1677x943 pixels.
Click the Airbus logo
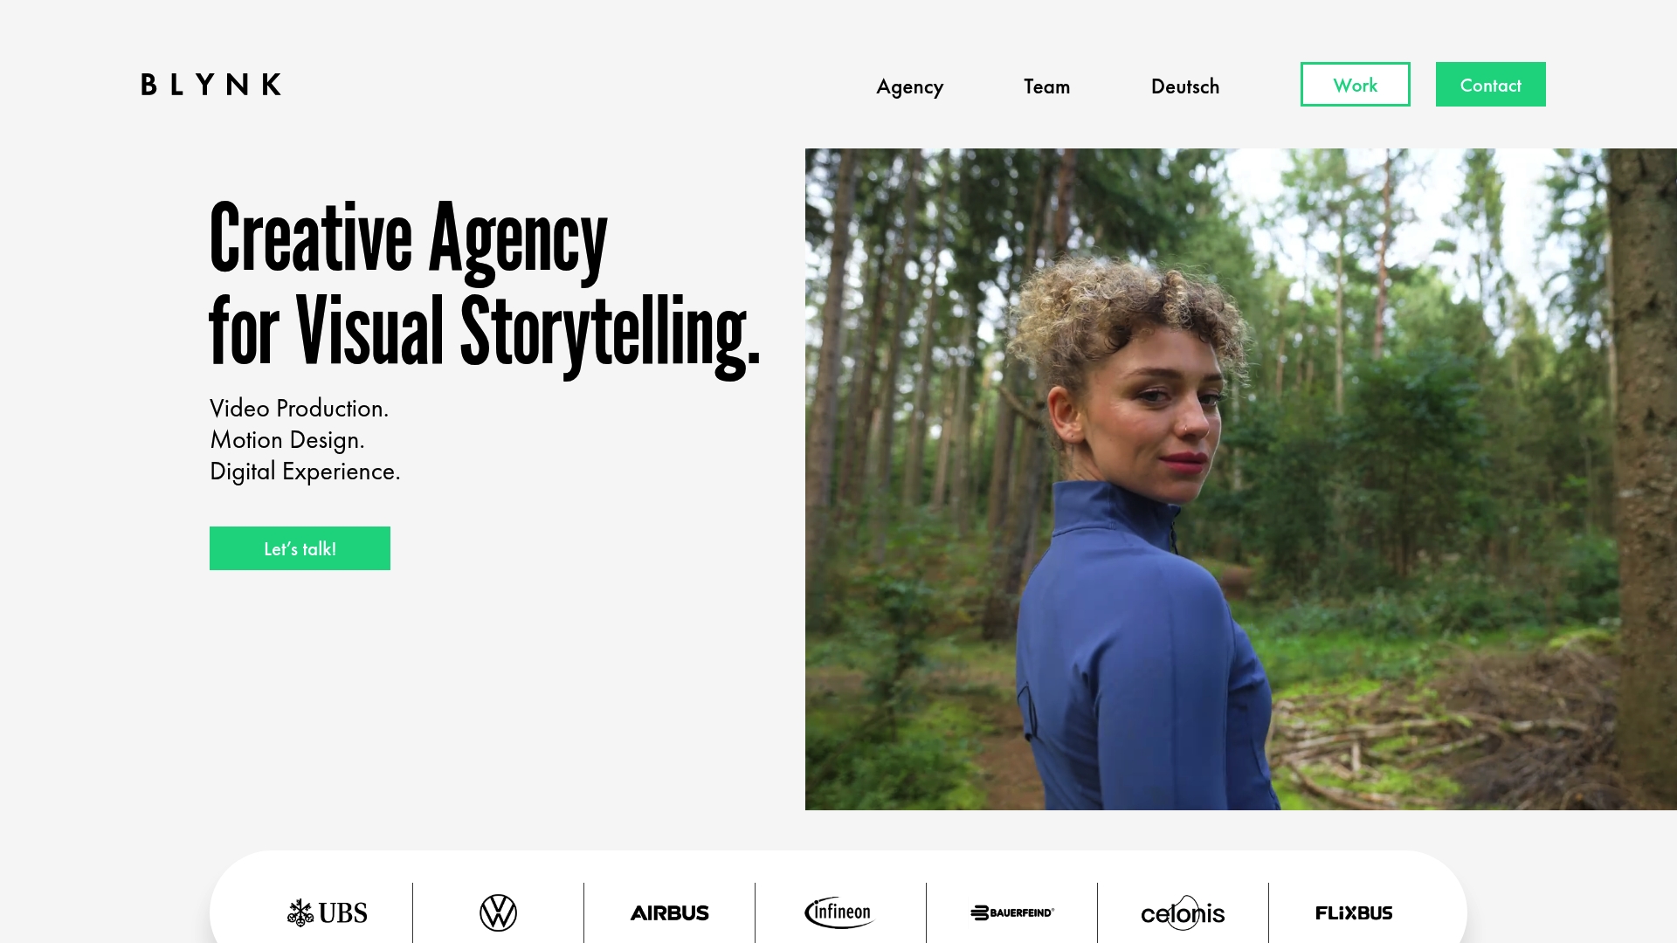[669, 912]
